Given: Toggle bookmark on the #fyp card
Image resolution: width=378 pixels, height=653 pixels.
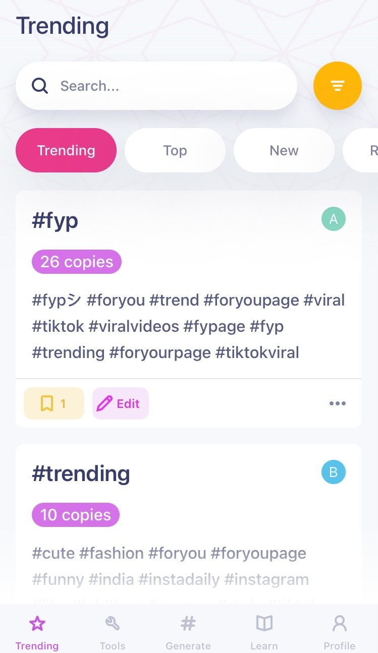Looking at the screenshot, I should coord(54,403).
